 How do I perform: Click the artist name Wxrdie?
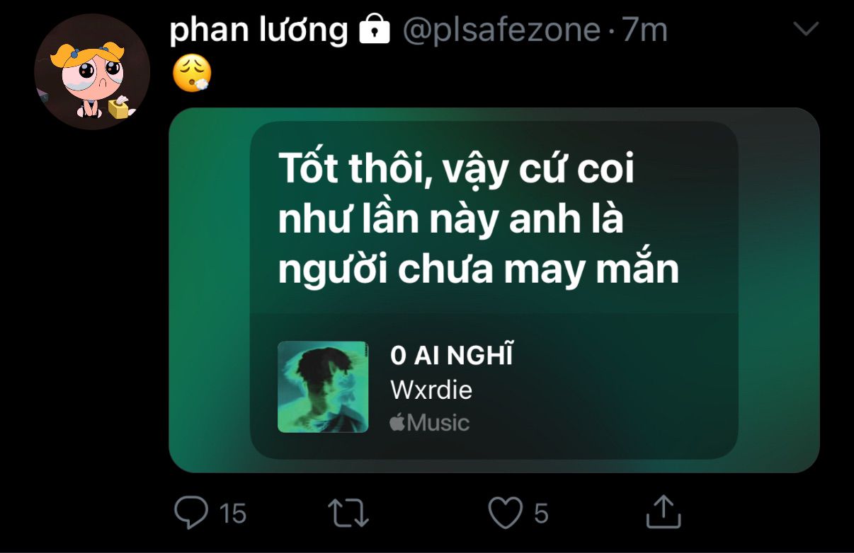point(431,390)
